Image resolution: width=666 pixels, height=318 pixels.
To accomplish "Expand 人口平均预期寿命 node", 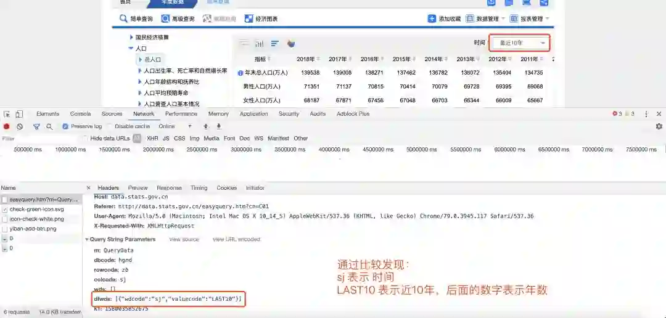I will click(140, 92).
